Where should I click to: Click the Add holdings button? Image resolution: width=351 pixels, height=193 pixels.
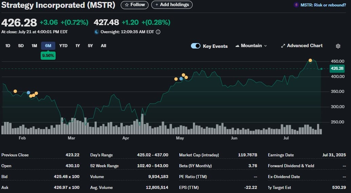tap(172, 5)
